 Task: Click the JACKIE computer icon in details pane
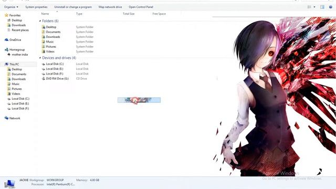coord(9,184)
